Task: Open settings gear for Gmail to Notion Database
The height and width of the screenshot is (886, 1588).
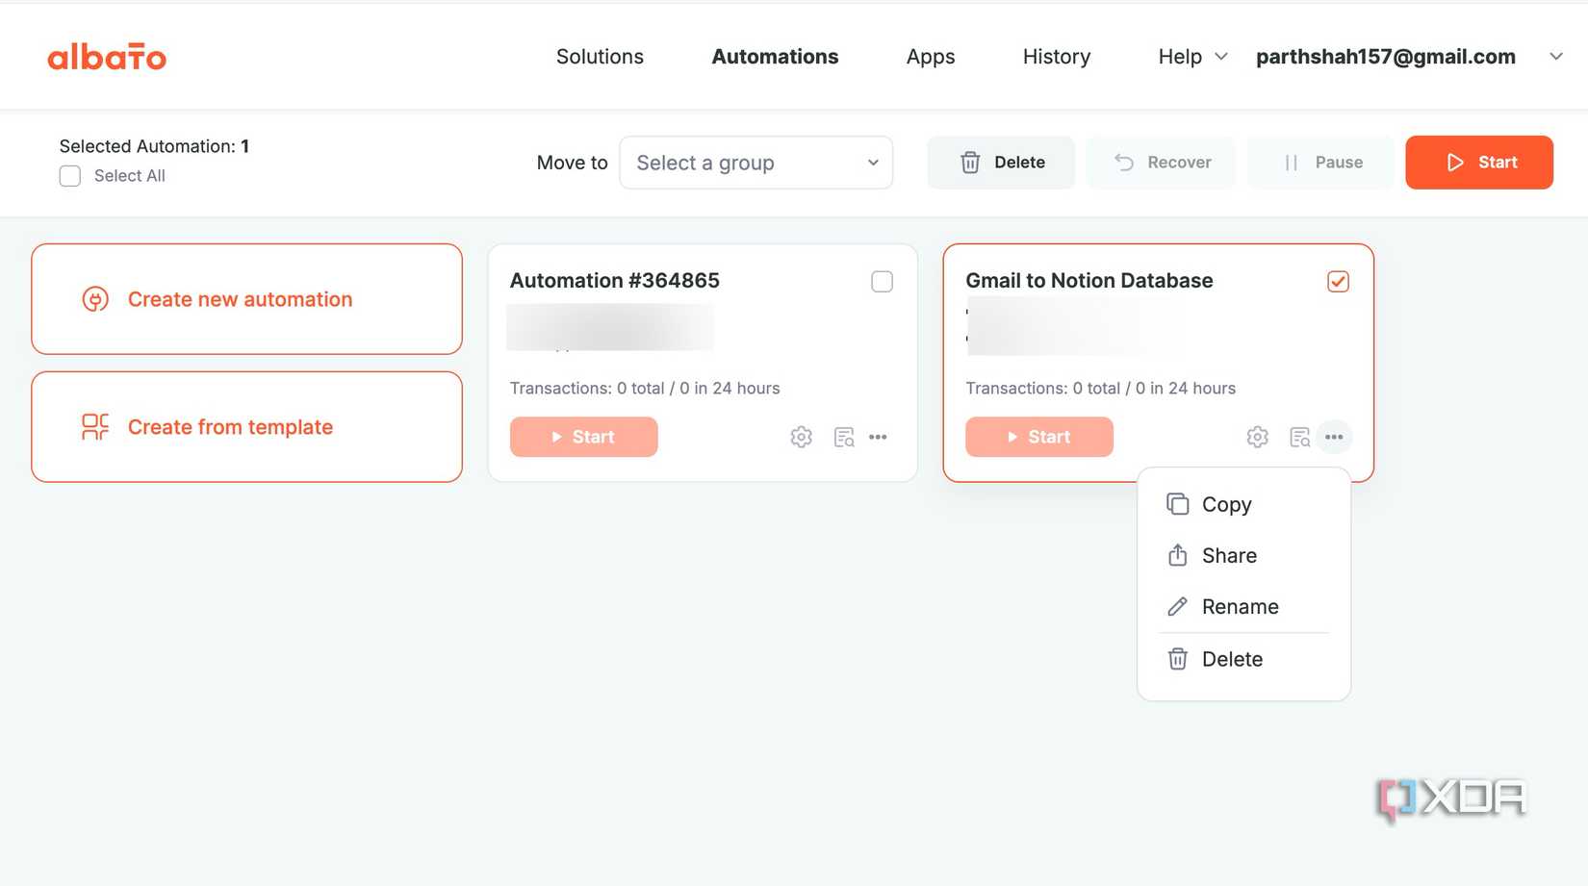Action: click(1257, 437)
